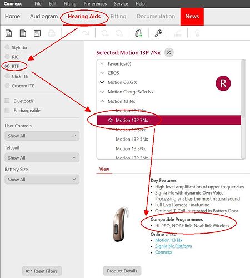The height and width of the screenshot is (278, 250).
Task: Click the hearing aid detect icon
Action: [x=138, y=33]
